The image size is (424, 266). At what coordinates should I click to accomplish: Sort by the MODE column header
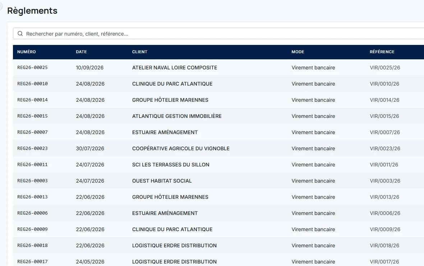tap(298, 52)
